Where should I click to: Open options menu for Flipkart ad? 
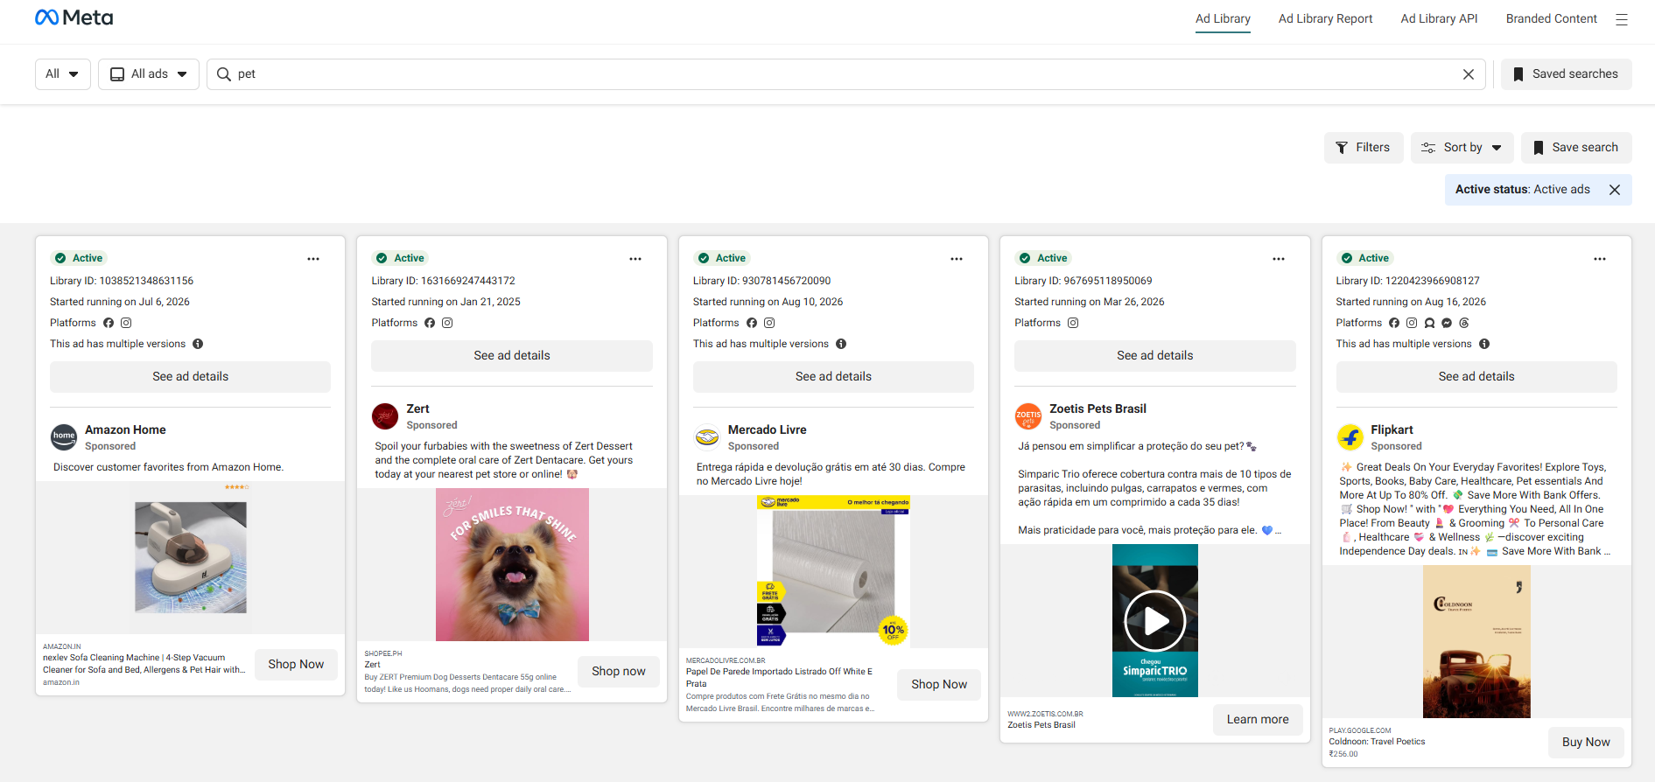coord(1600,259)
